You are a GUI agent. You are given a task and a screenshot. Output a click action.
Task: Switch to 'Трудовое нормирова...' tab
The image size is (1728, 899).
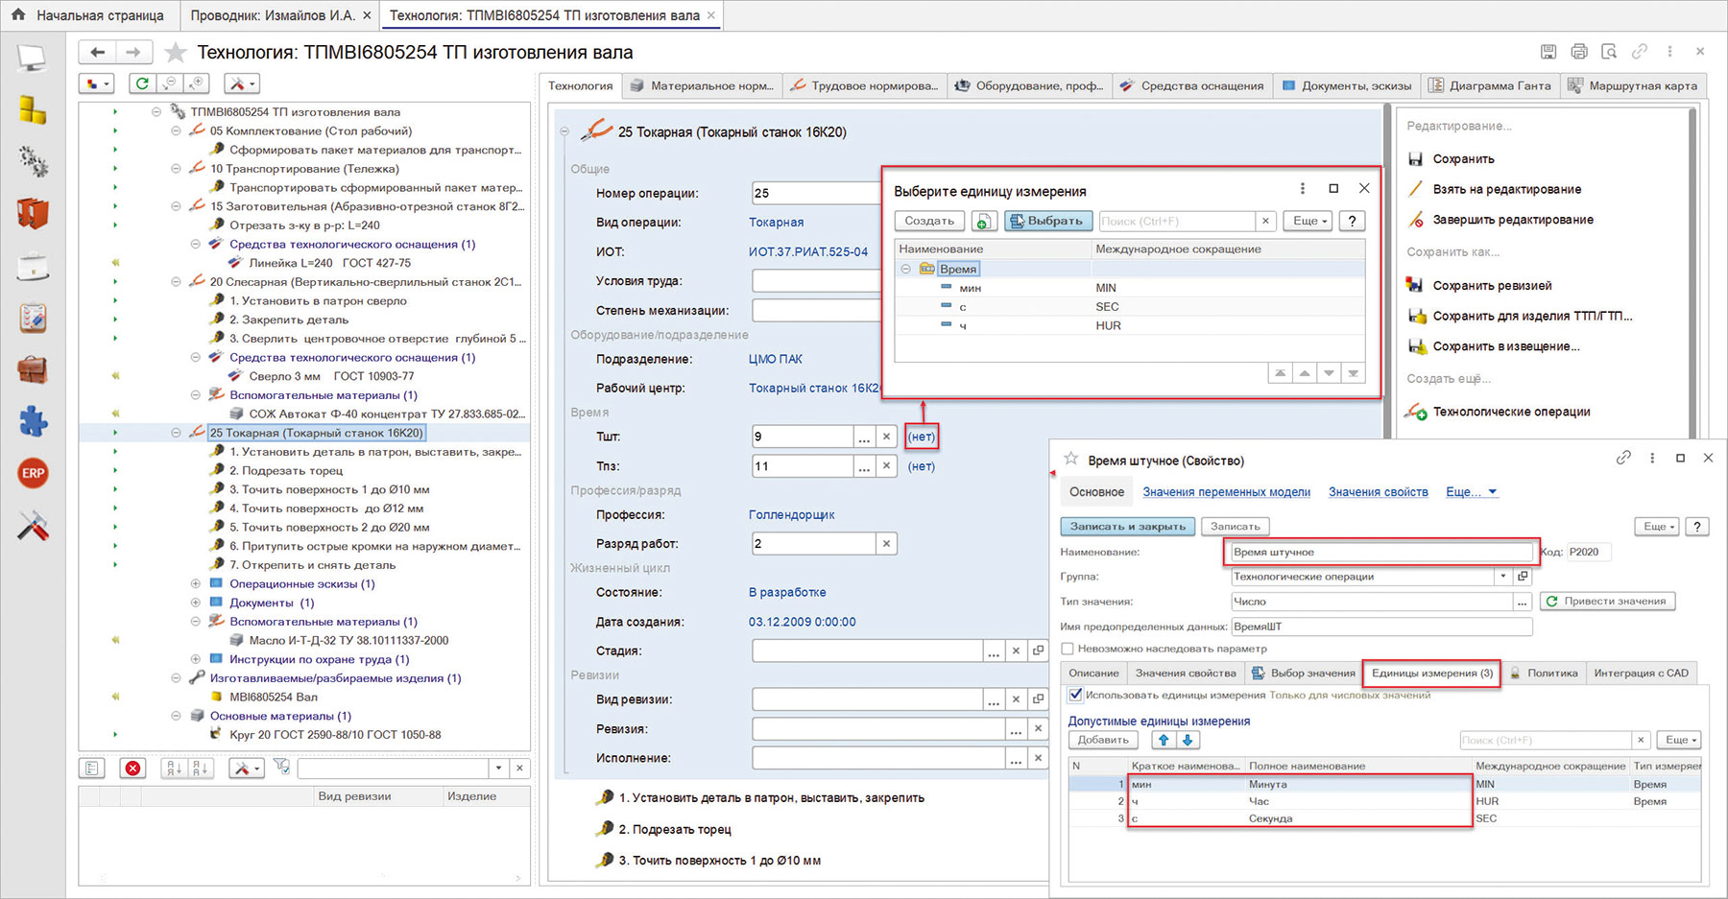click(x=864, y=85)
